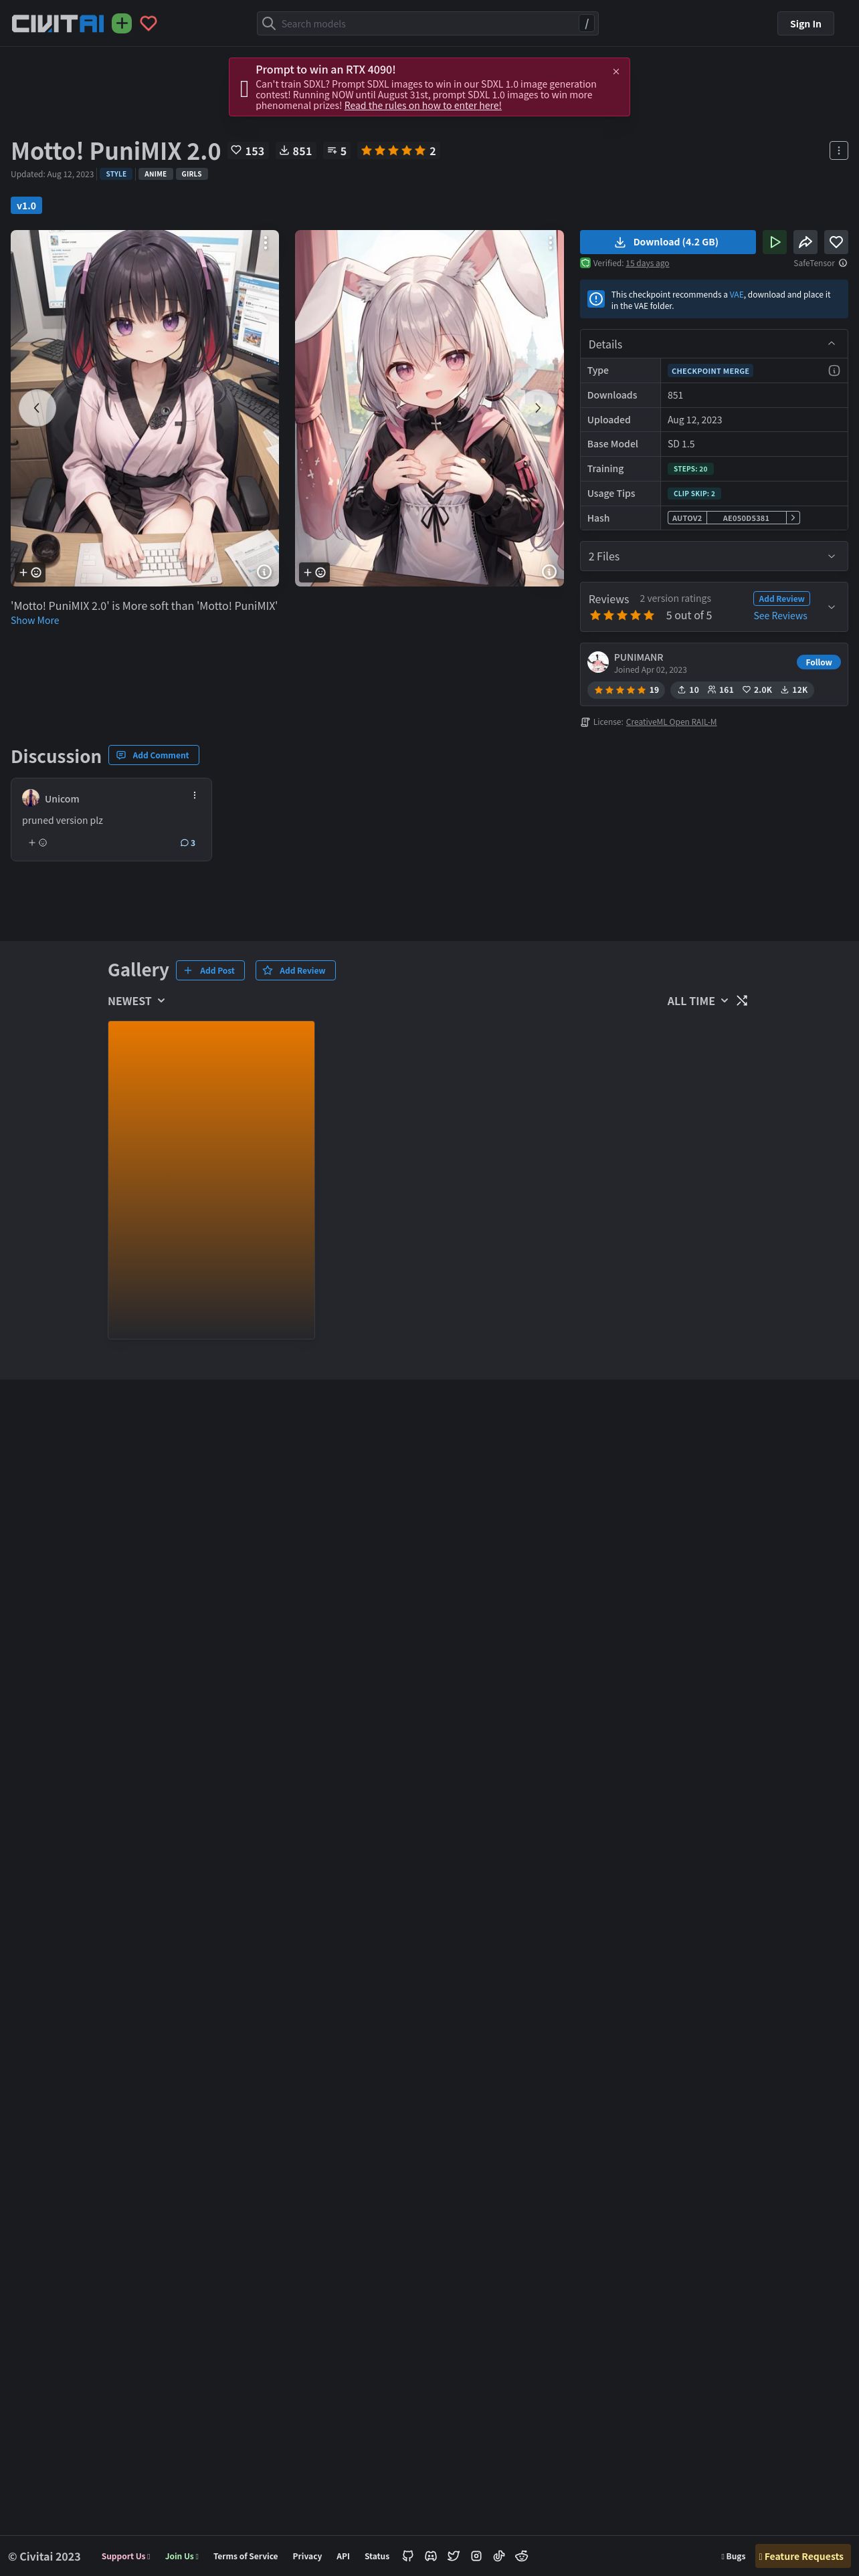This screenshot has width=859, height=2576.
Task: Open the 3 replies on Unicom's comment
Action: [x=188, y=842]
